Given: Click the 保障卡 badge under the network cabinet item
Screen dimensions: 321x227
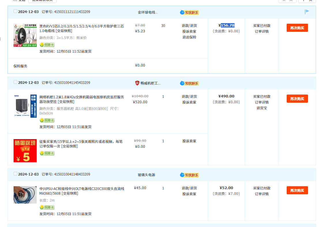Looking at the screenshot, I should coord(47,120).
